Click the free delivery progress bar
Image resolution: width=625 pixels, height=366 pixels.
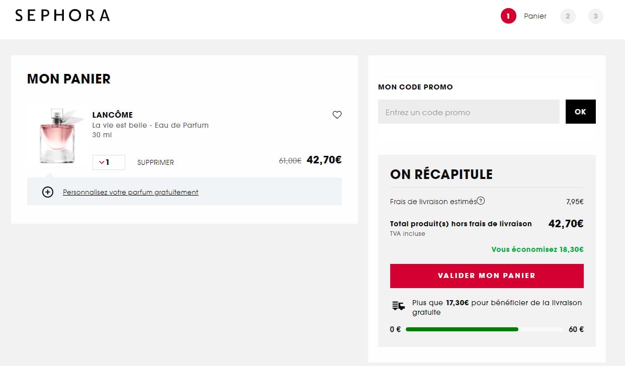tap(484, 329)
